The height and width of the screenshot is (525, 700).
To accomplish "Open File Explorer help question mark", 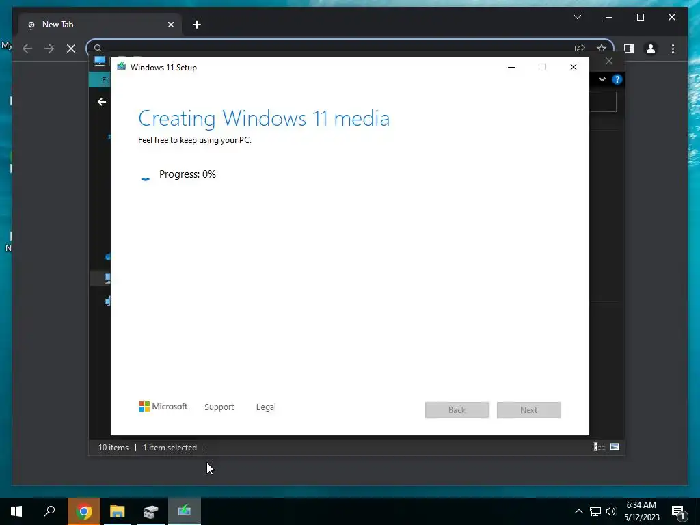I will point(617,79).
